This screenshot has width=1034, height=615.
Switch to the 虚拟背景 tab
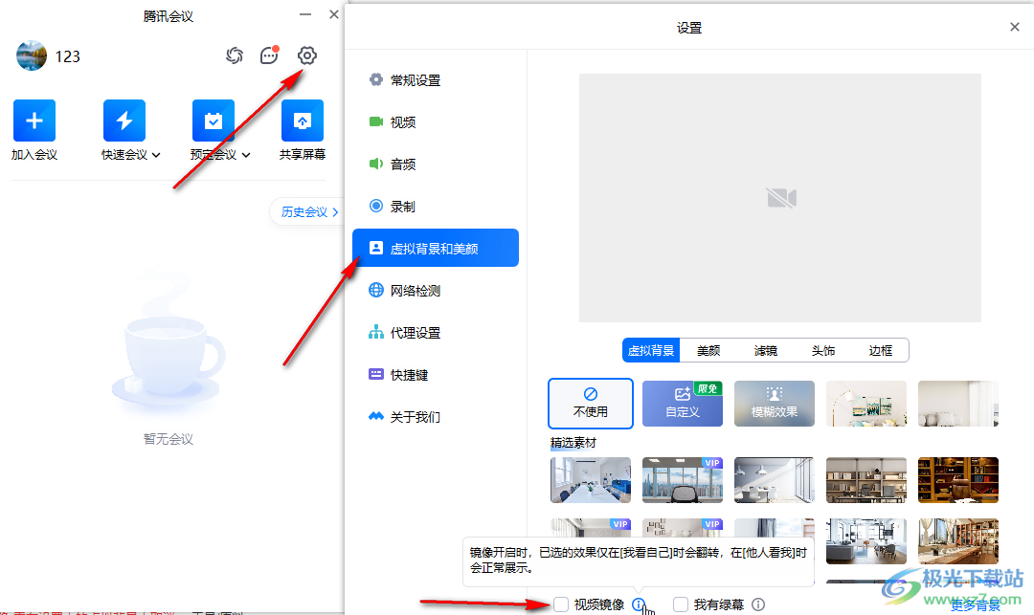(651, 350)
